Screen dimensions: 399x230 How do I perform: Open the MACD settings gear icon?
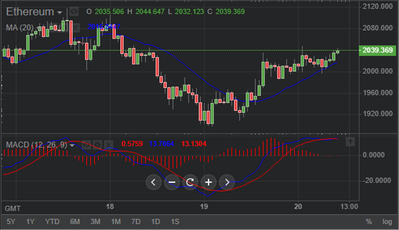coord(97,145)
